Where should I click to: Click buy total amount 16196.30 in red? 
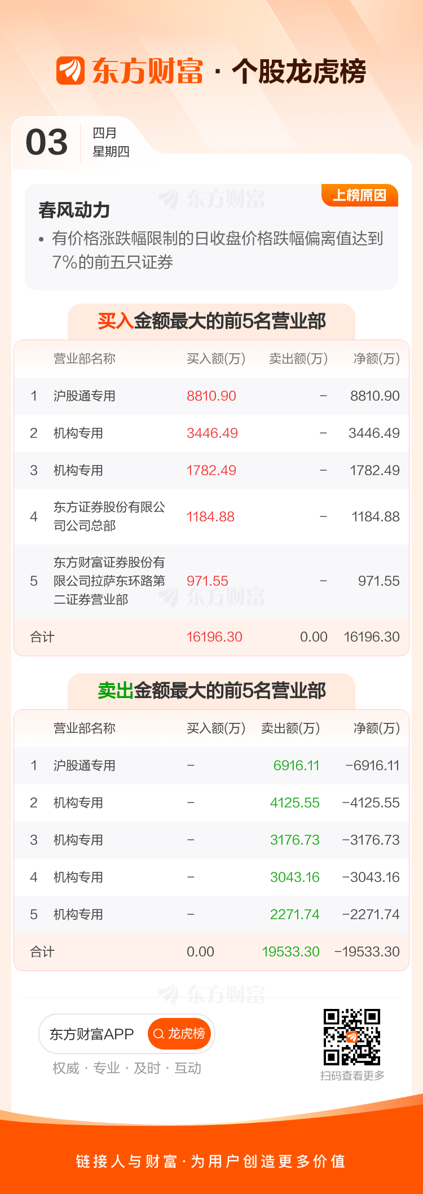point(214,637)
